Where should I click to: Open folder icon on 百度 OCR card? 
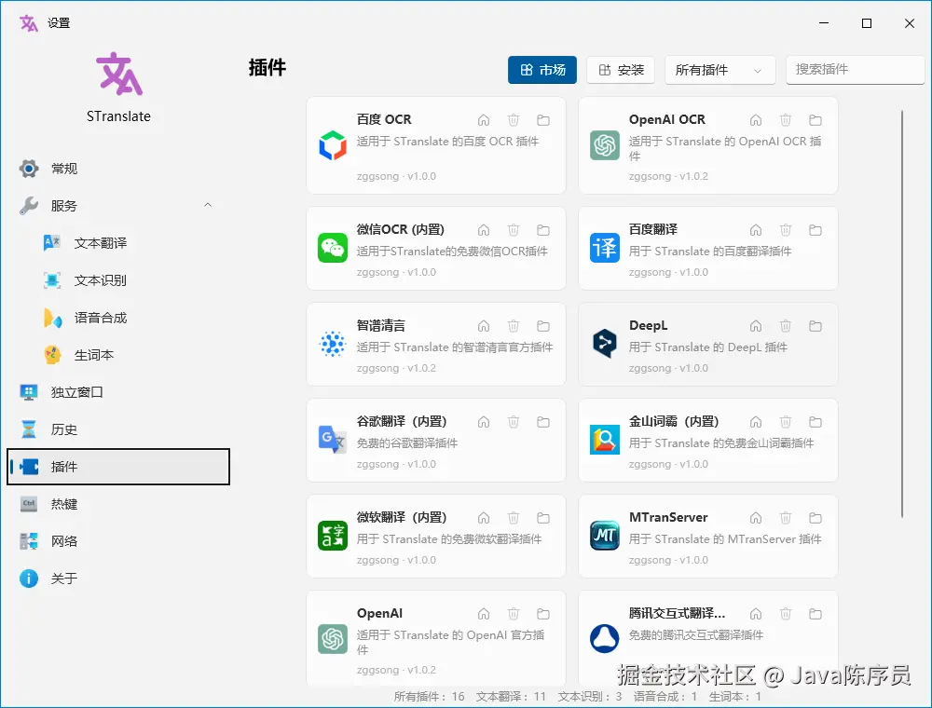point(543,120)
